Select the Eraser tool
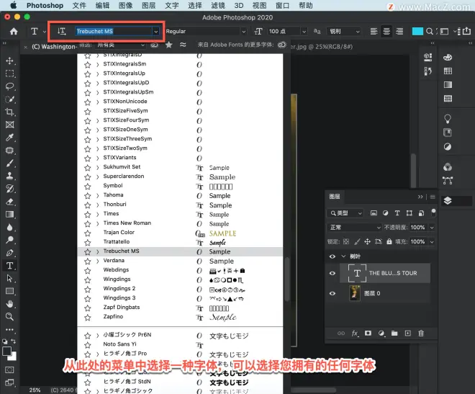This screenshot has height=394, width=475. 9,202
